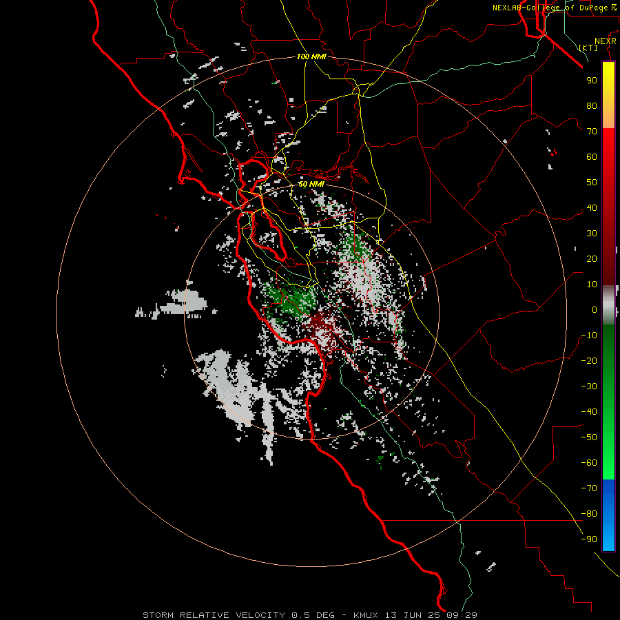This screenshot has height=620, width=620.
Task: Pick the blue band at color bar bottom
Action: tap(608, 515)
